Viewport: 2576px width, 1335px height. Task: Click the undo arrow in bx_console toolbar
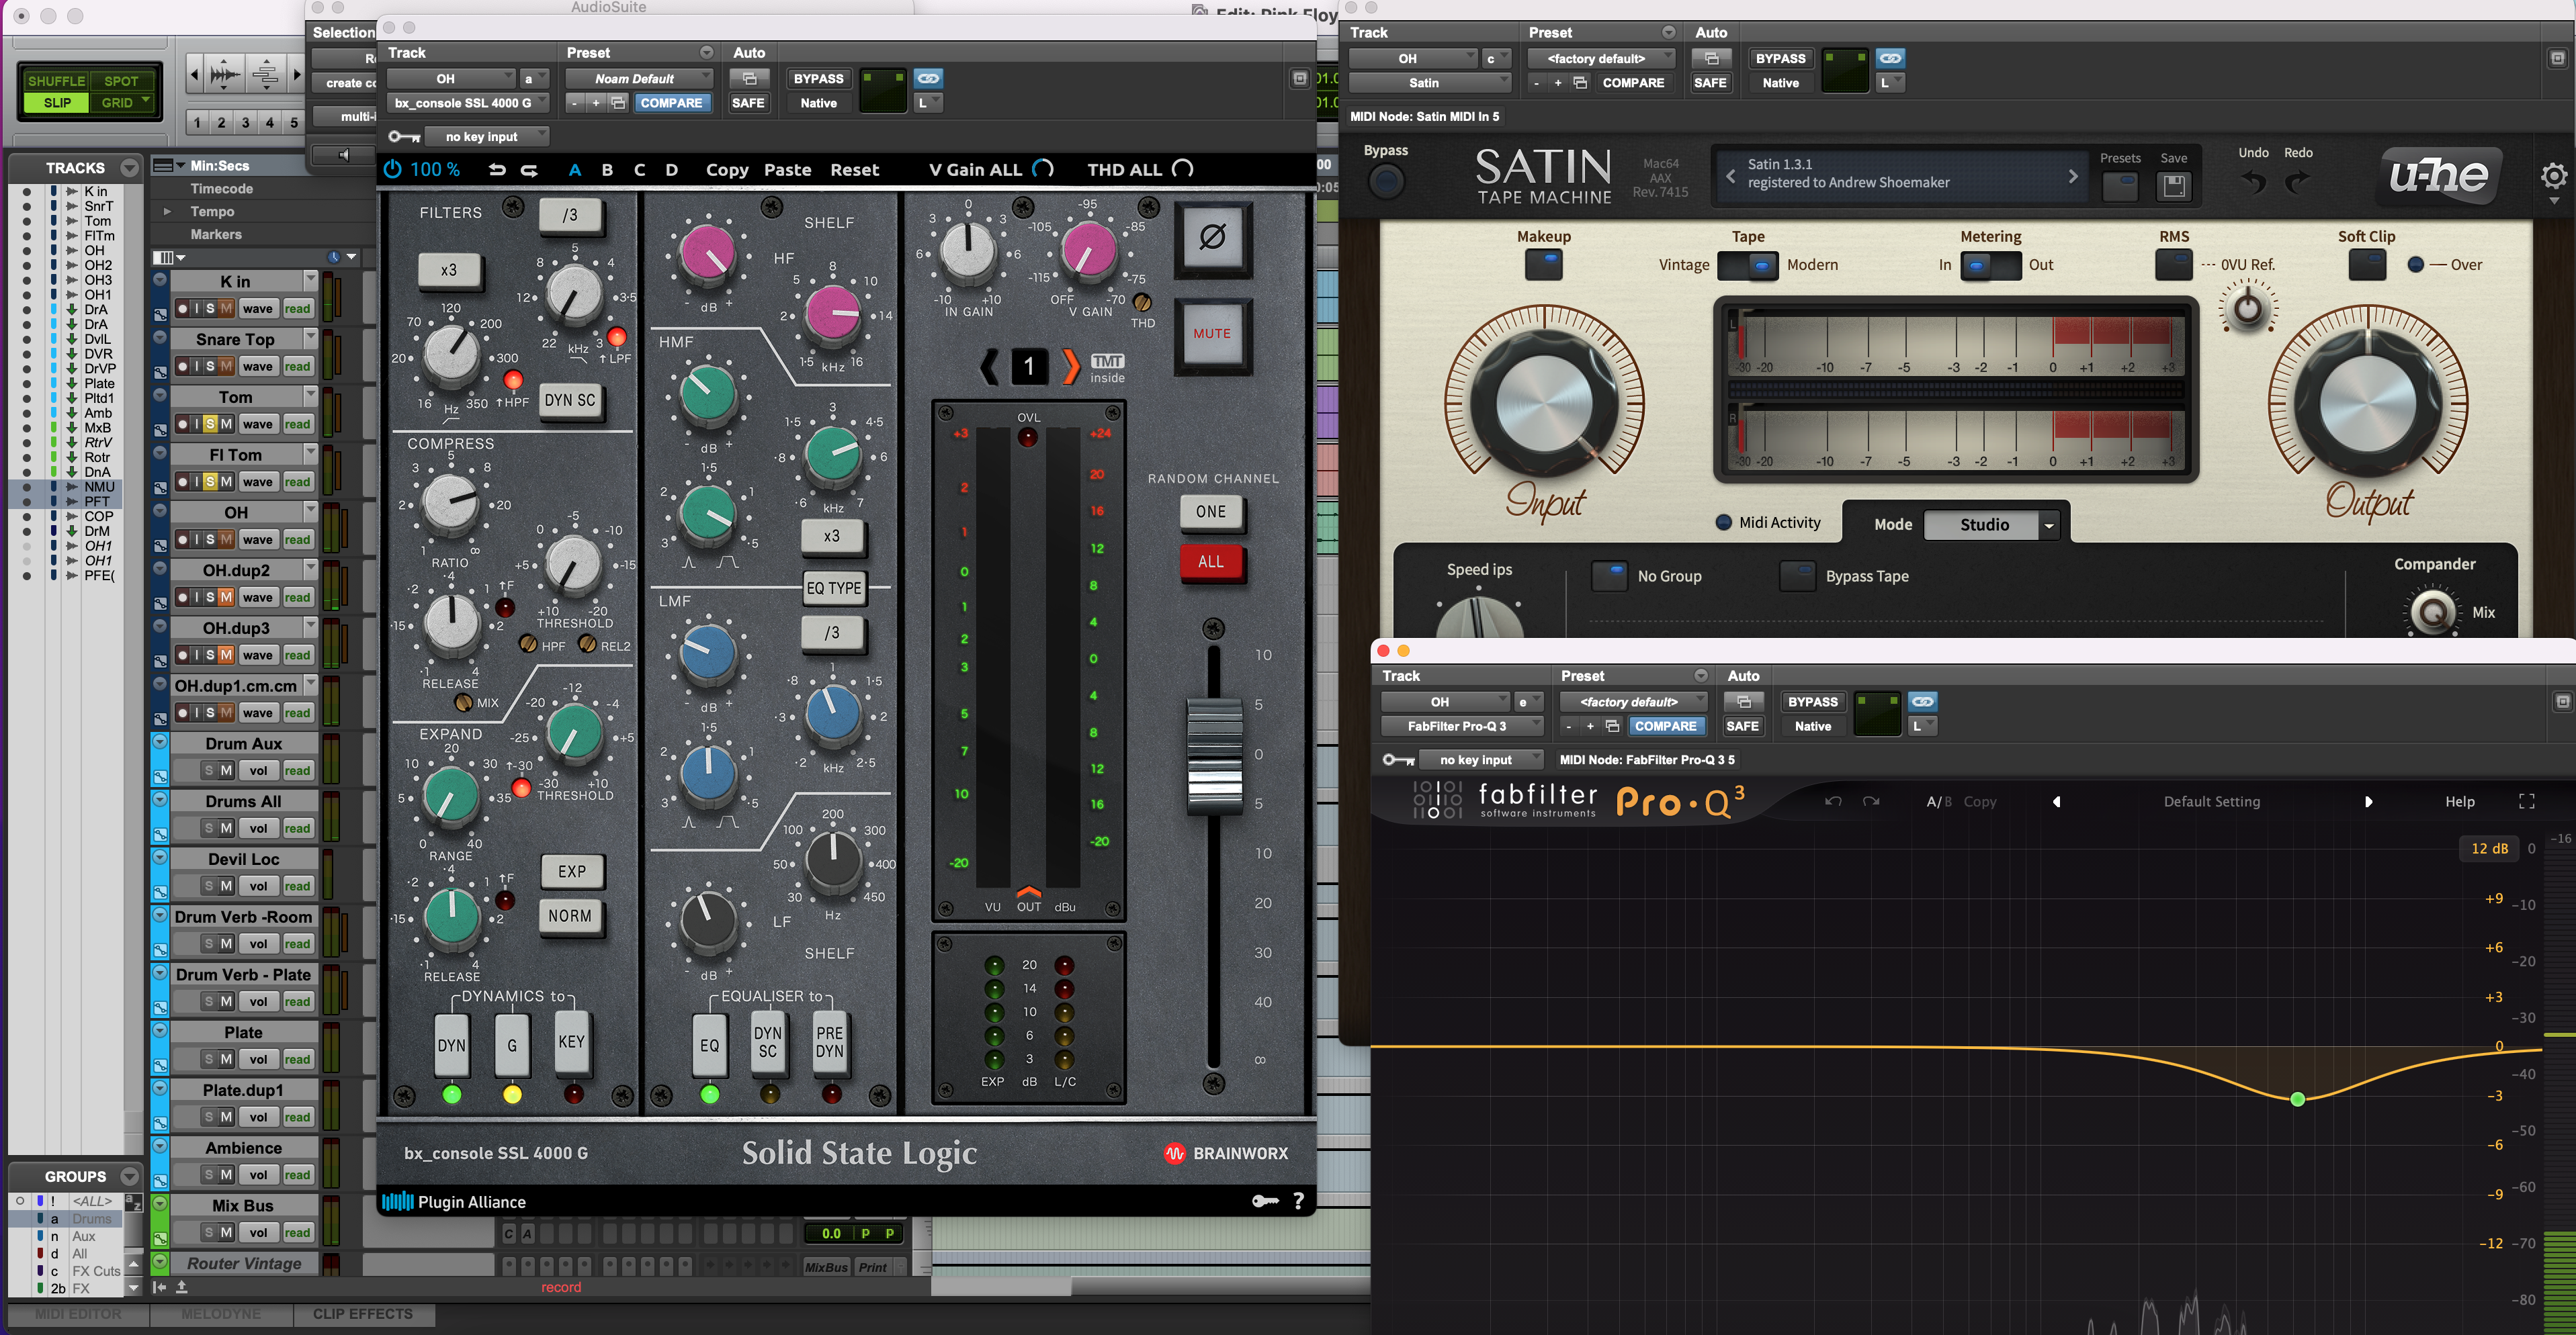click(497, 170)
